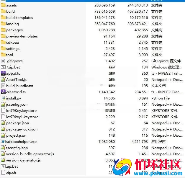Click the build-templates folder icon
185x178 pixels.
3,17
